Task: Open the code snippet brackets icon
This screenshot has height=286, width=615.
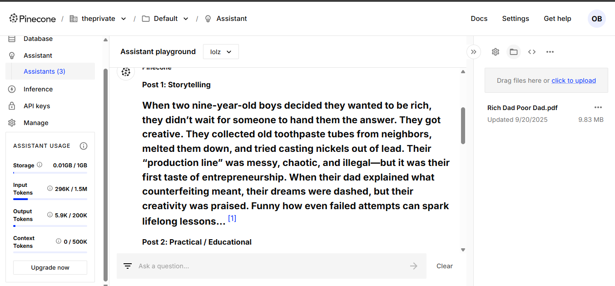Action: 532,52
